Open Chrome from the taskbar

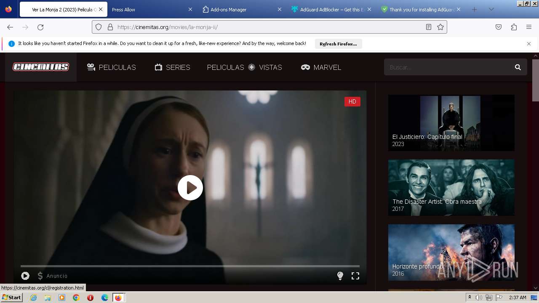pos(76,298)
